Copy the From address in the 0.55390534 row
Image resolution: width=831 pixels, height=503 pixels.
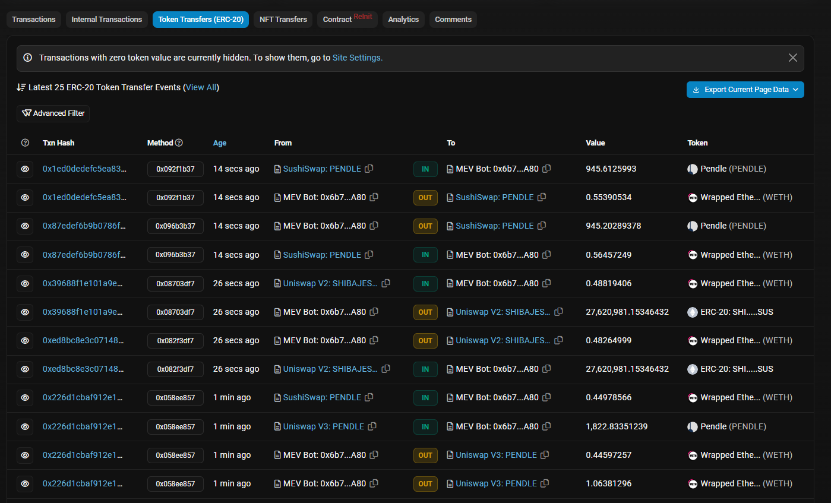[x=374, y=197]
